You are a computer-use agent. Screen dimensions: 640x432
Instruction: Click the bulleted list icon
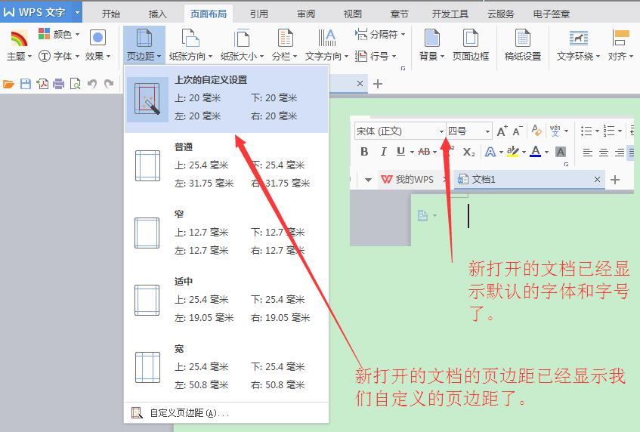pyautogui.click(x=586, y=131)
